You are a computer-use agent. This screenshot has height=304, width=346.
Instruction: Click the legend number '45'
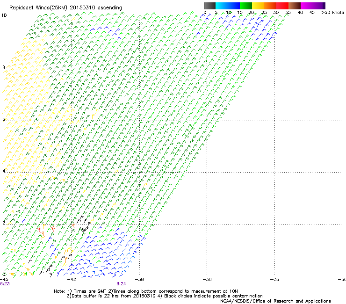[312, 13]
